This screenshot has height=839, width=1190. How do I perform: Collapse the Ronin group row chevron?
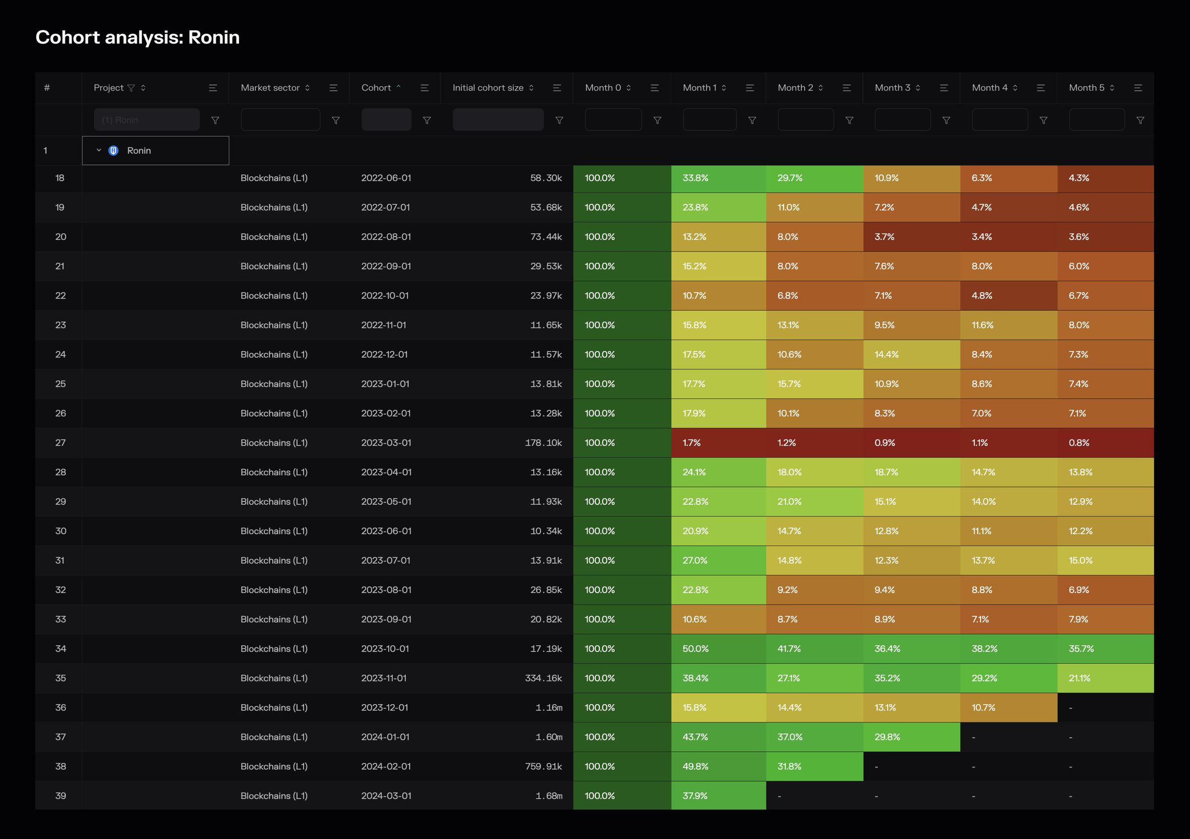coord(99,151)
